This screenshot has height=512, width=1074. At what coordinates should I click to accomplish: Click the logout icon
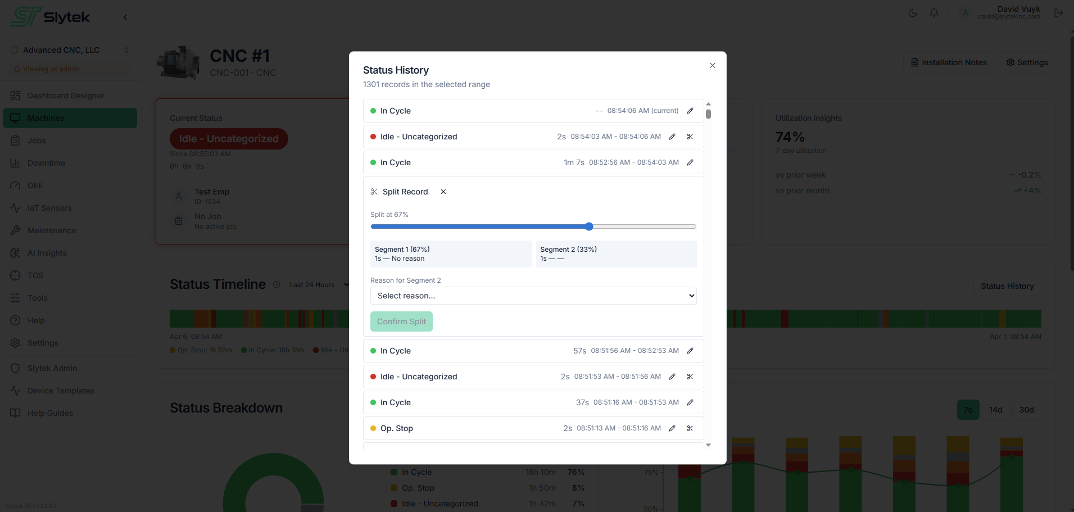pyautogui.click(x=1059, y=13)
